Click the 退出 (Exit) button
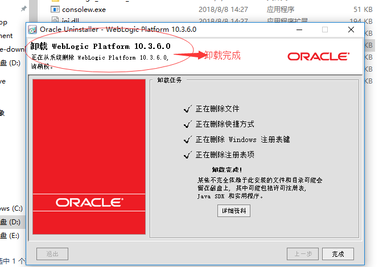Image resolution: width=383 pixels, height=267 pixels. tap(52, 254)
